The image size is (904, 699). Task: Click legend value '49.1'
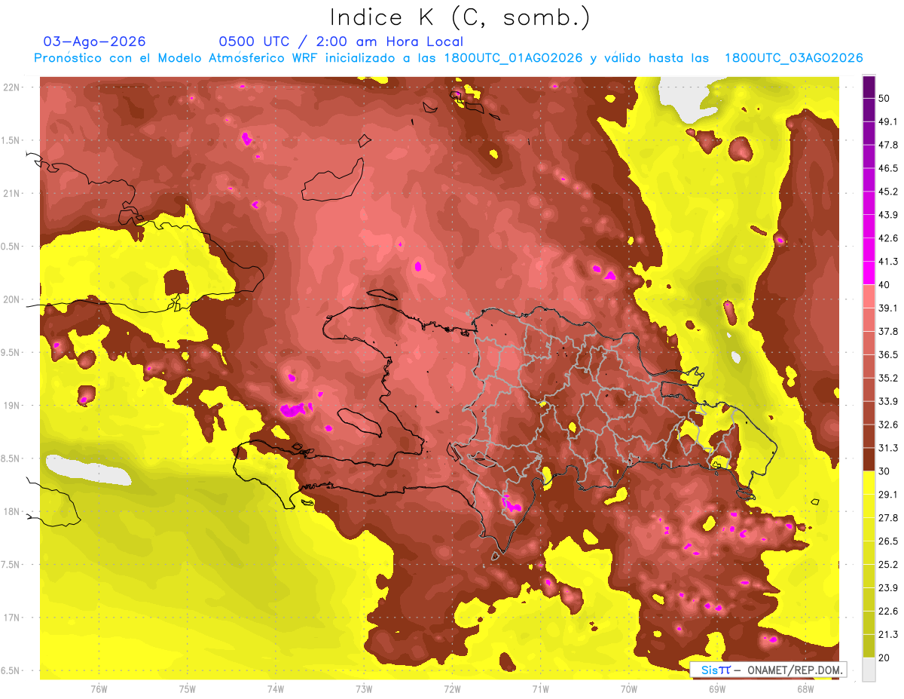888,122
